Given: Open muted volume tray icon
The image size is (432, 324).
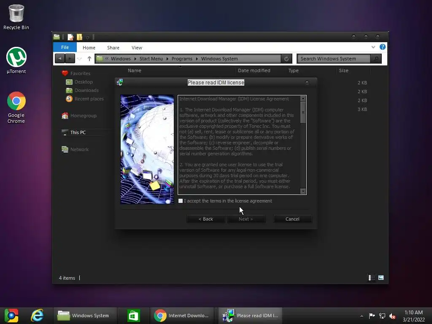Looking at the screenshot, I should tap(392, 316).
